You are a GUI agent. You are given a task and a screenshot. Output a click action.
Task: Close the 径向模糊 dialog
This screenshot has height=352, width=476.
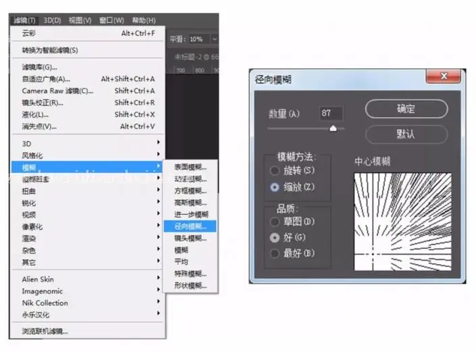(444, 76)
